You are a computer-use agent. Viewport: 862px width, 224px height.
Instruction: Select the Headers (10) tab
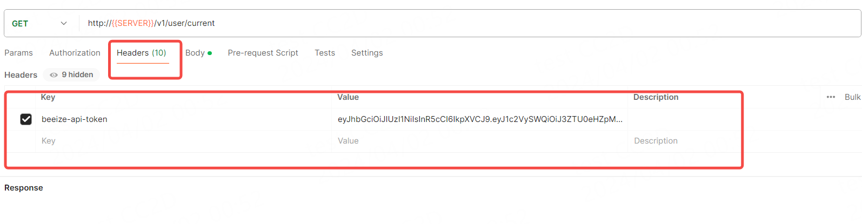pyautogui.click(x=142, y=53)
